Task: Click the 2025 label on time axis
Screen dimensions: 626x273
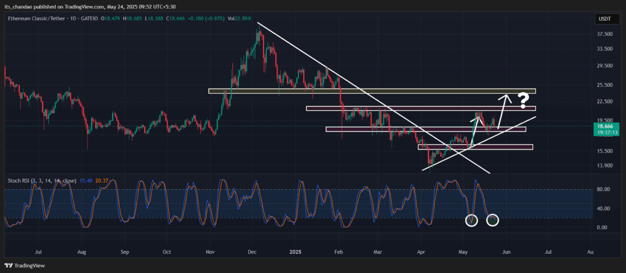Action: (x=296, y=252)
